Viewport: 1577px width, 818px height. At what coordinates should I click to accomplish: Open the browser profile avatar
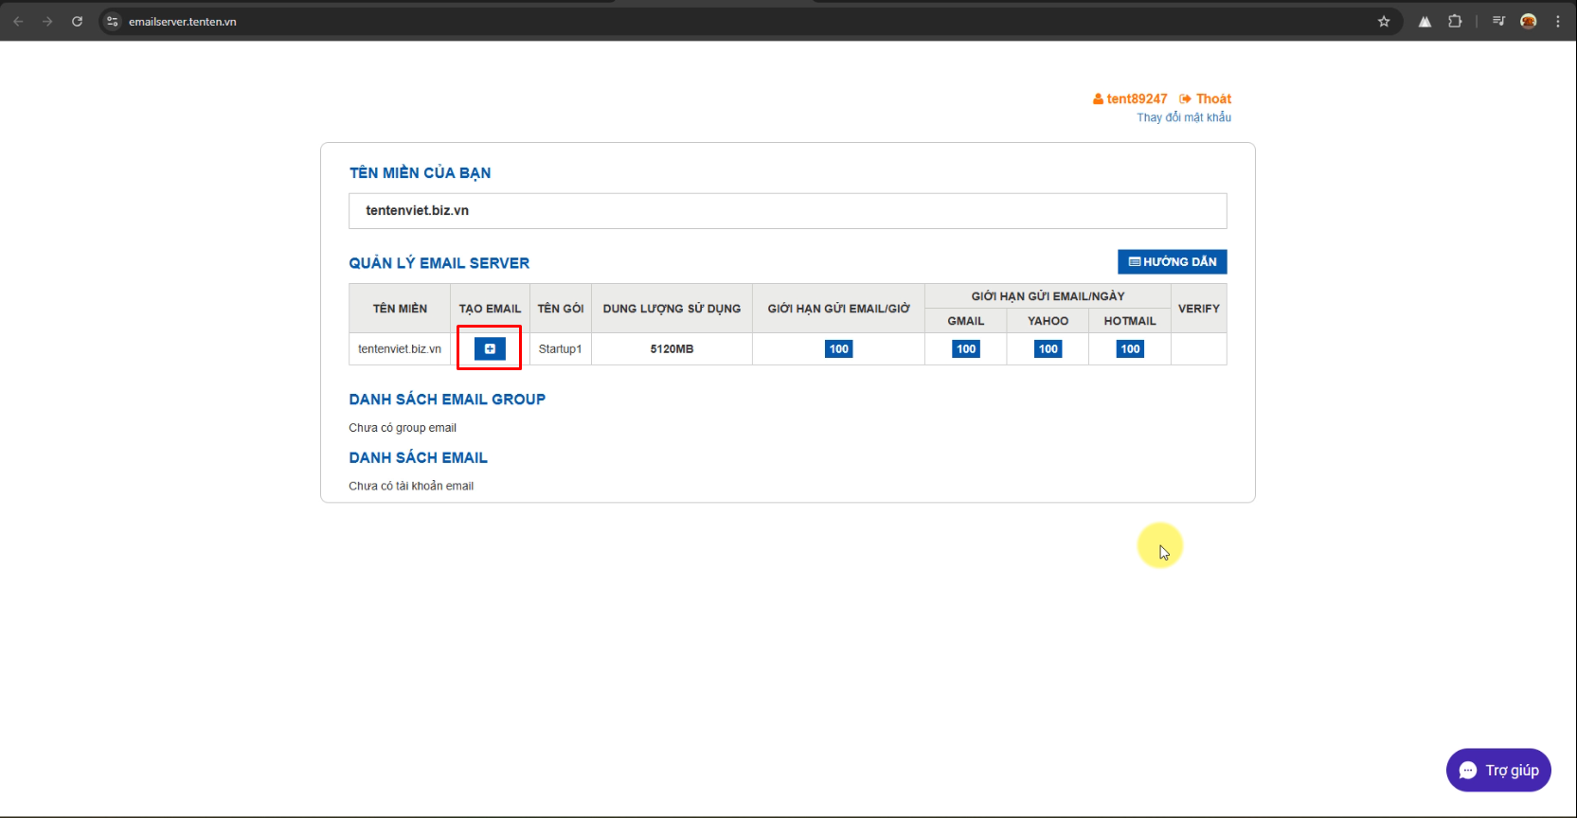point(1529,21)
